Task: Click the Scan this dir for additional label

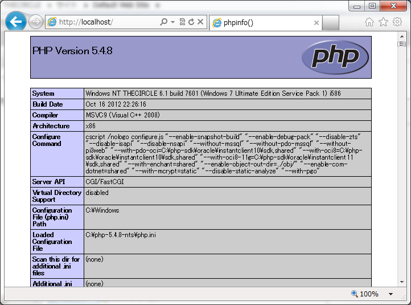Action: point(56,266)
